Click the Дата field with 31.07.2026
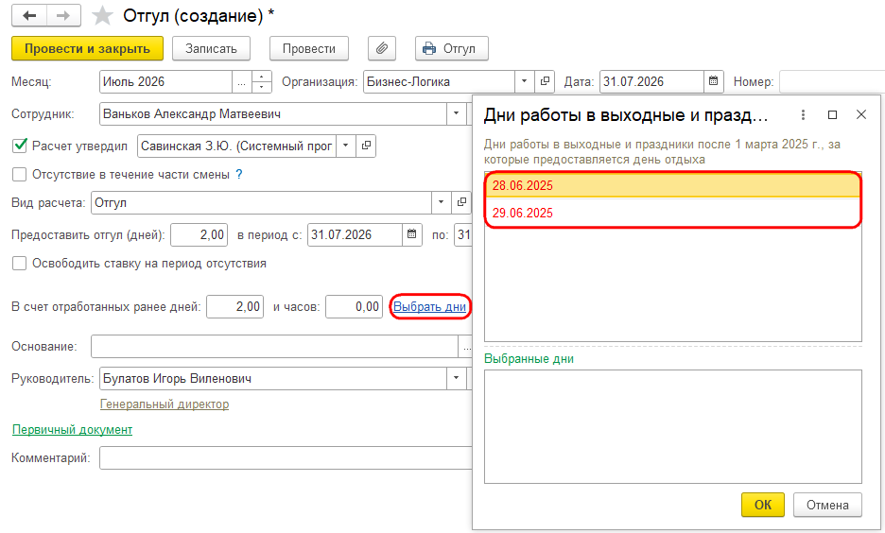Viewport: 885px width, 533px height. pos(651,81)
